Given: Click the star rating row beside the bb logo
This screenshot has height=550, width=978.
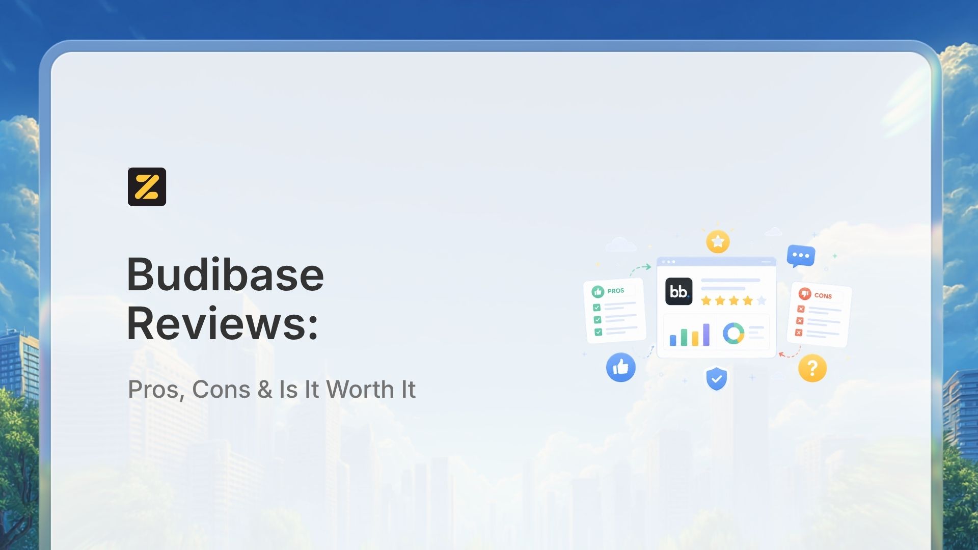Looking at the screenshot, I should pos(734,300).
